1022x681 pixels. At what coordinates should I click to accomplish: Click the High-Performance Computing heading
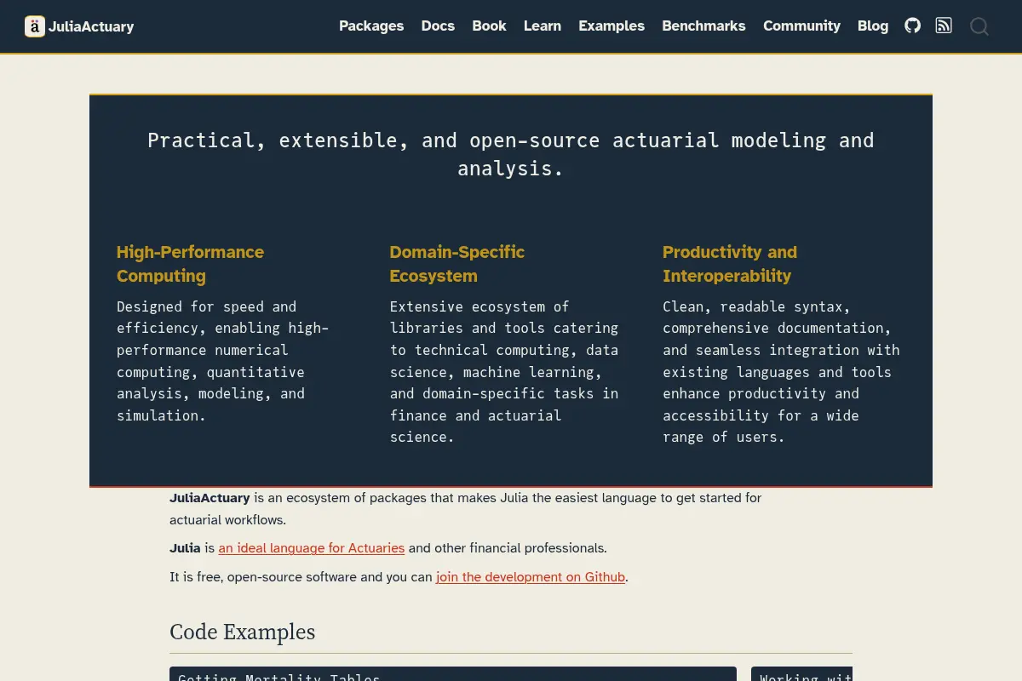[x=191, y=264]
